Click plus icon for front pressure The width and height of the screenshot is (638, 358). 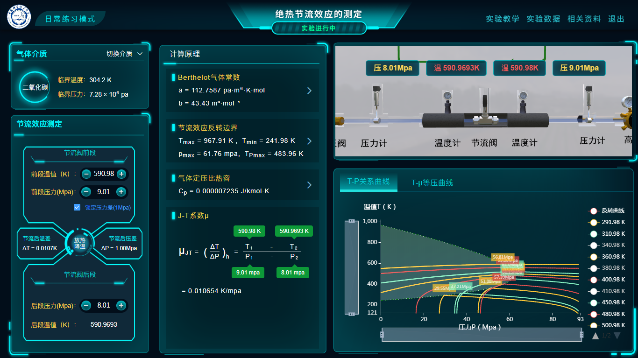pyautogui.click(x=121, y=192)
